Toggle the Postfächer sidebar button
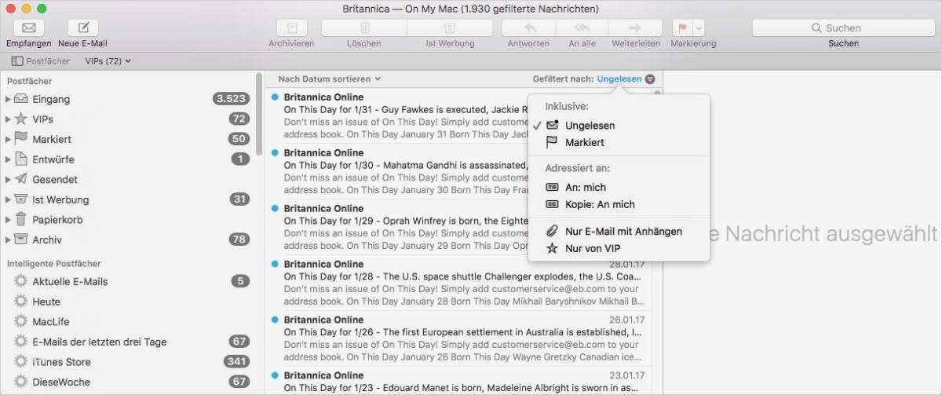The image size is (942, 395). (42, 60)
